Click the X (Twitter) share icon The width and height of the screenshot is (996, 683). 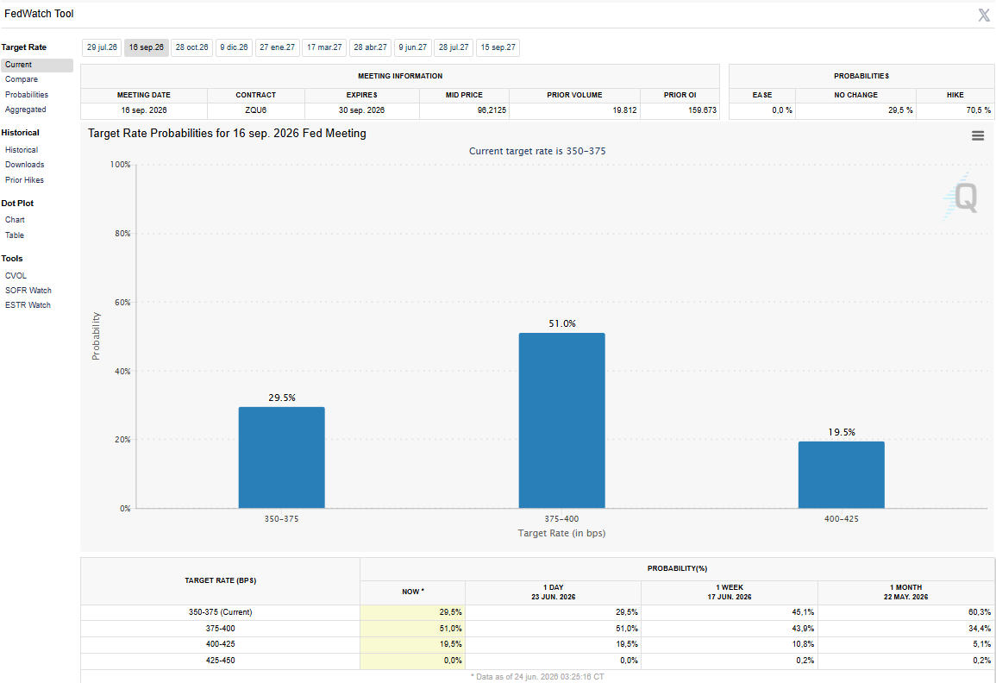984,16
